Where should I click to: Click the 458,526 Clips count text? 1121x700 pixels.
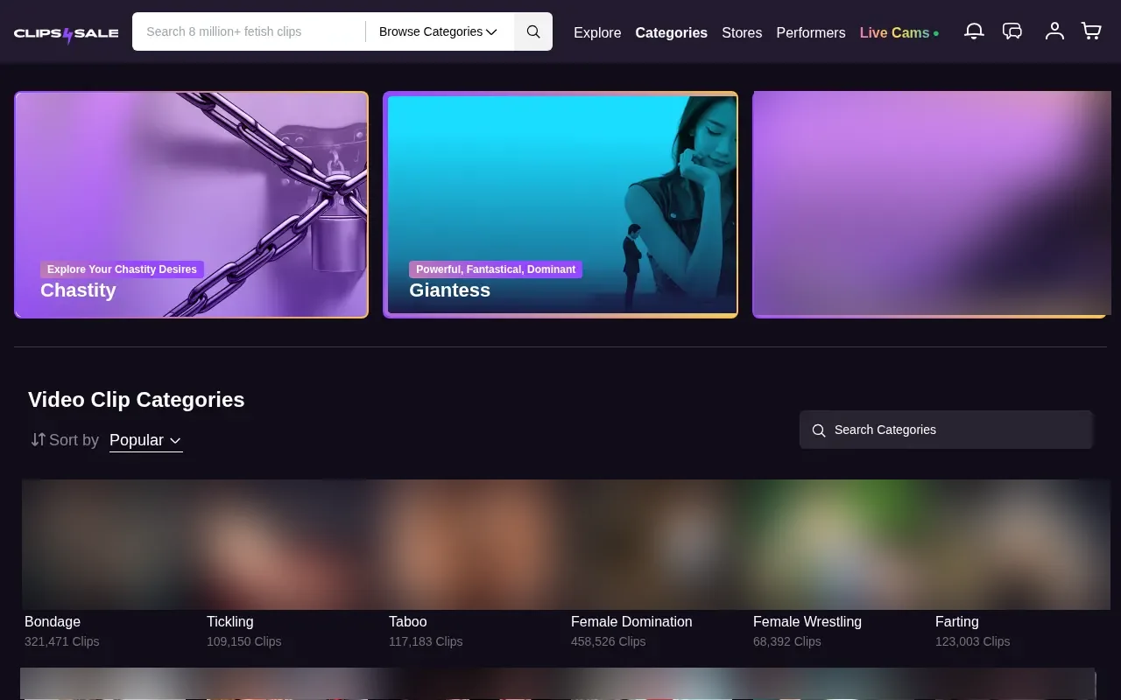[609, 641]
